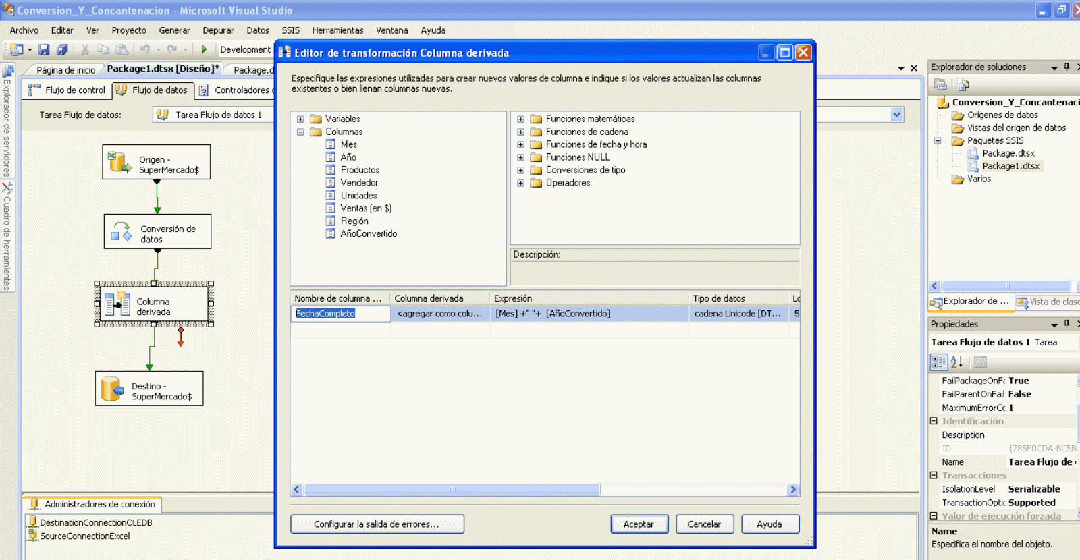
Task: Click the Show All Files icon
Action: [x=963, y=84]
